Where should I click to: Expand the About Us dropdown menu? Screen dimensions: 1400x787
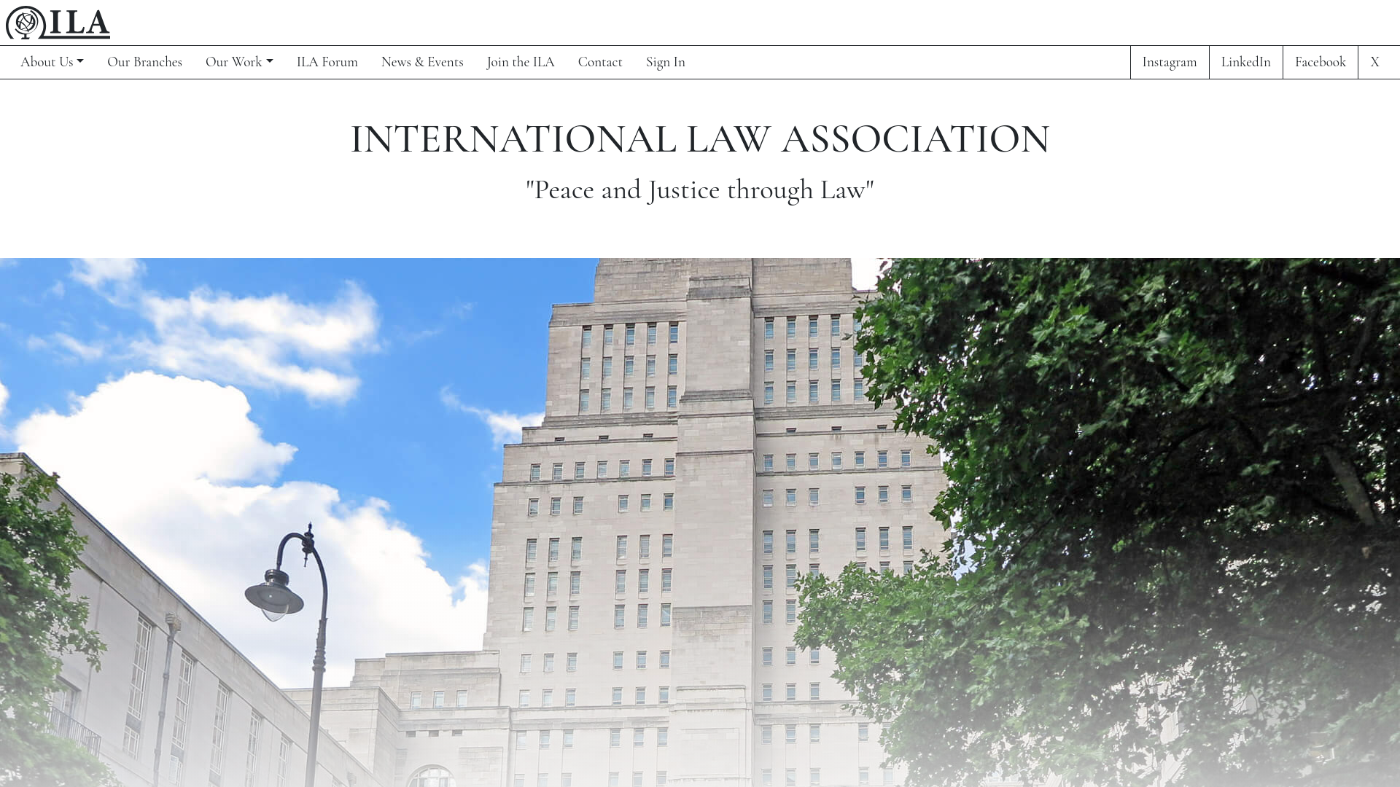(52, 62)
